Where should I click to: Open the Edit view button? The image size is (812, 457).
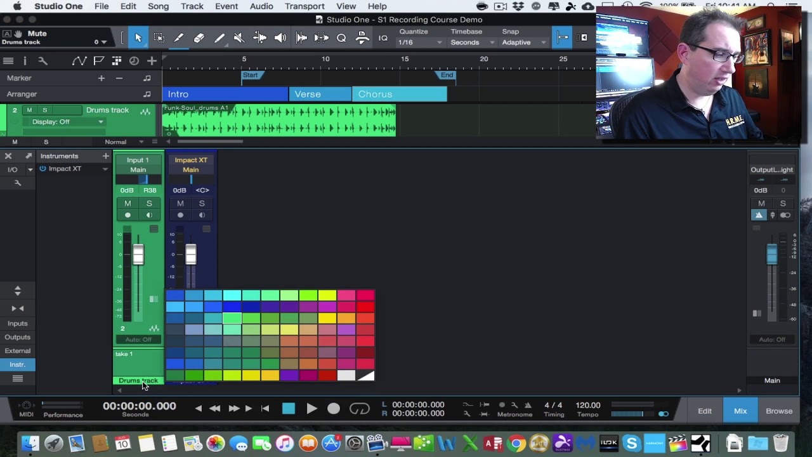tap(705, 411)
